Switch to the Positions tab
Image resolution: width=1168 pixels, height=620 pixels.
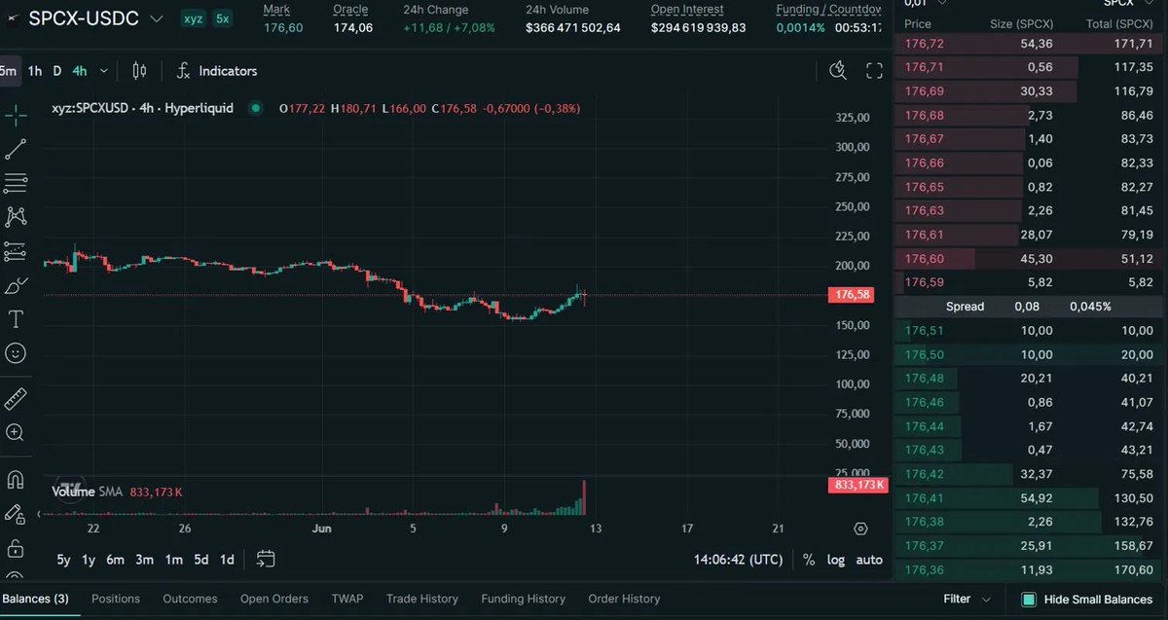pos(116,599)
